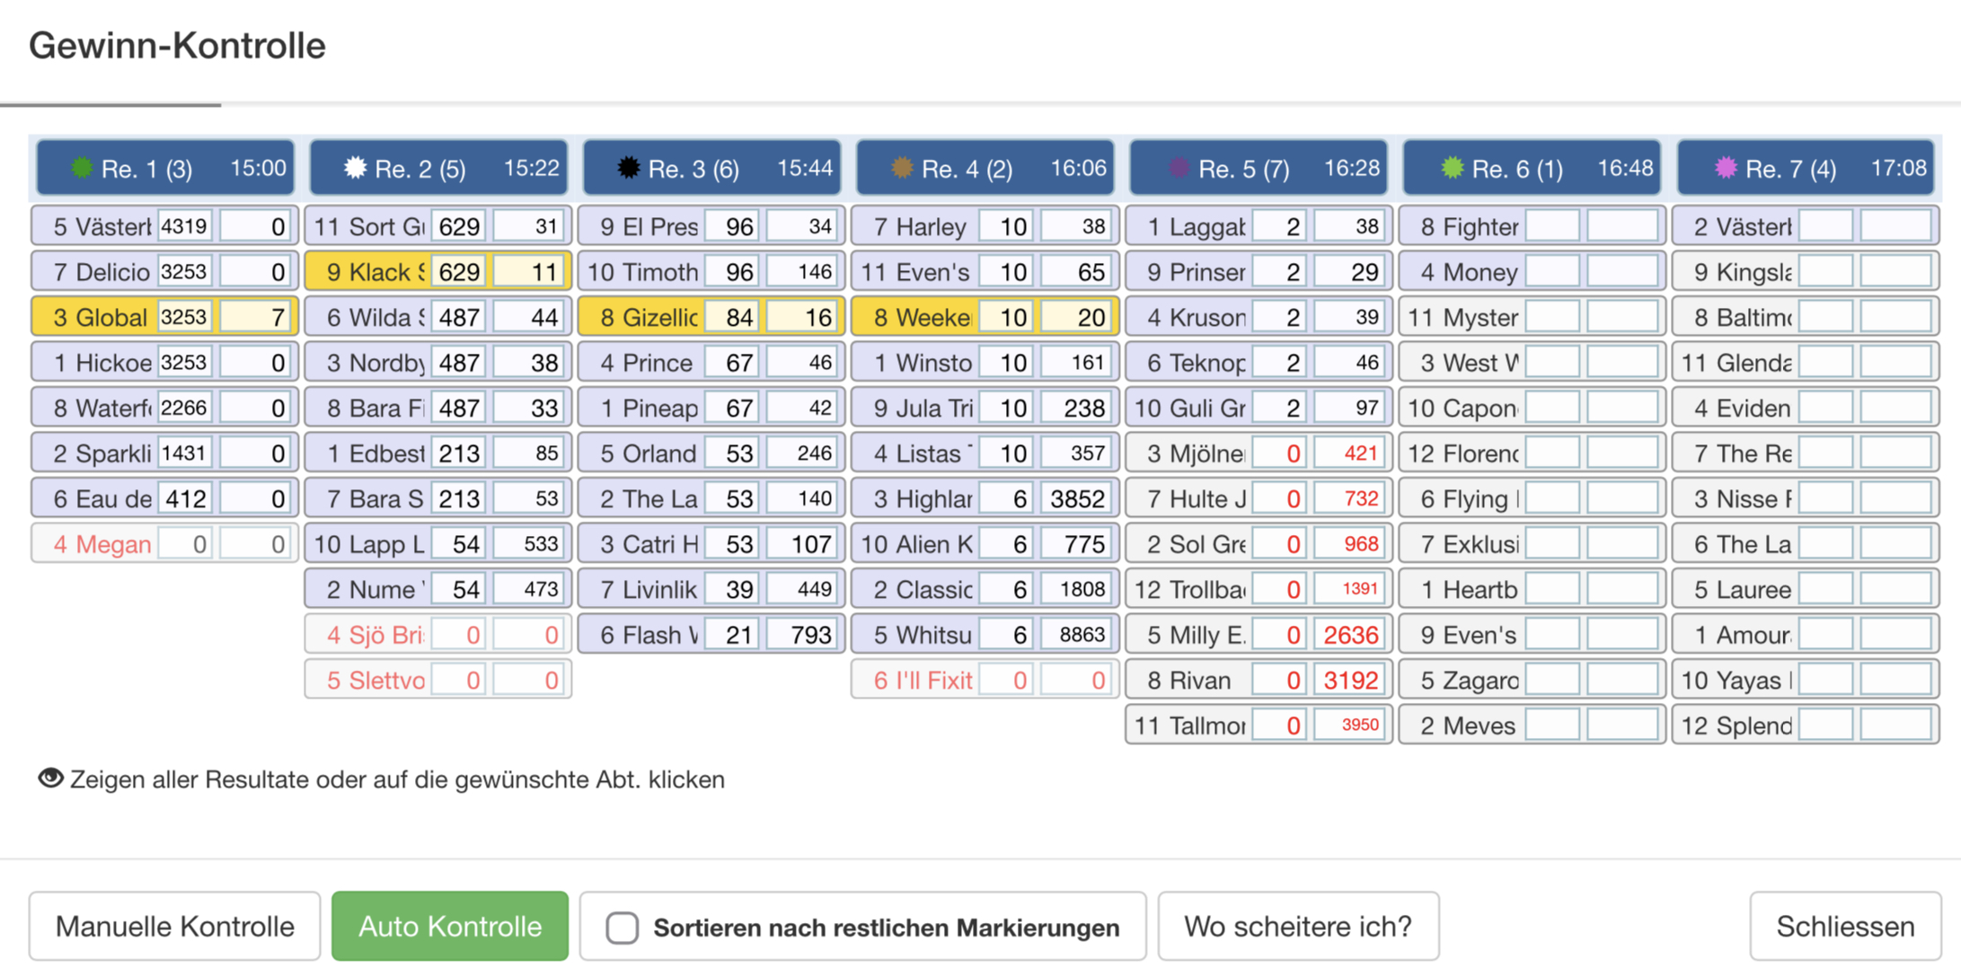Click the Manuelle Kontrolle button

pyautogui.click(x=174, y=927)
